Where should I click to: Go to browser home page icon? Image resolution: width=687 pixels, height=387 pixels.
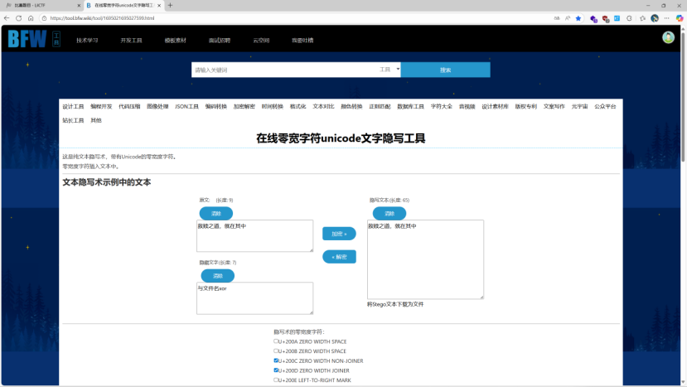(x=31, y=17)
